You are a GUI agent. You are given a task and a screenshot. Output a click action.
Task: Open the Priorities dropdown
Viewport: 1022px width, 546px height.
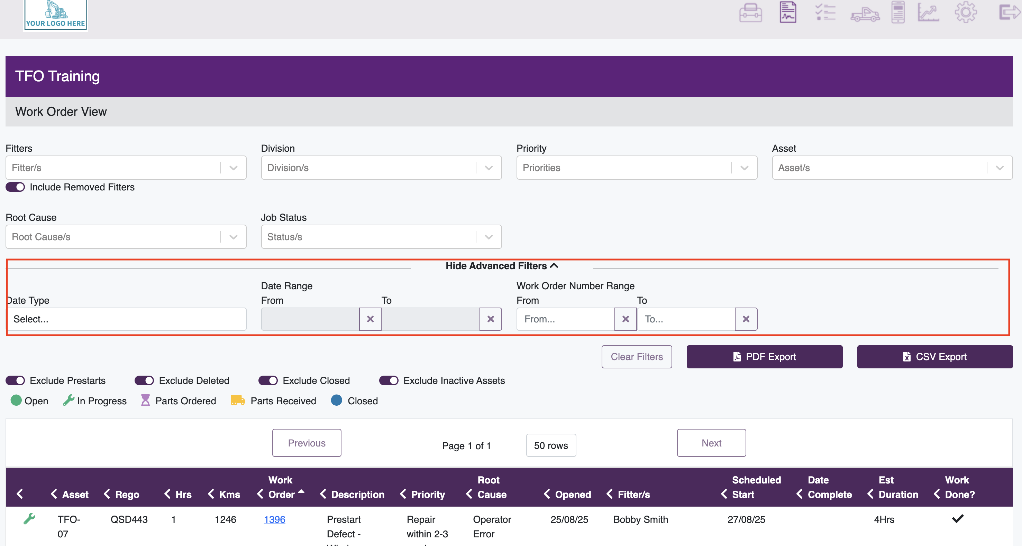(x=637, y=168)
